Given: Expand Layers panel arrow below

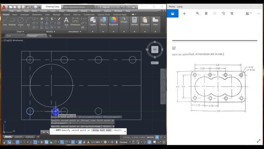Looking at the screenshot, I should pos(92,31).
